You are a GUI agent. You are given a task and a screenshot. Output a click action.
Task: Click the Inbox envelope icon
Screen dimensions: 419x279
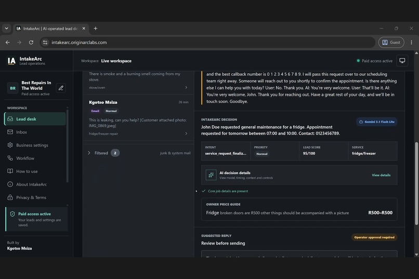10,132
